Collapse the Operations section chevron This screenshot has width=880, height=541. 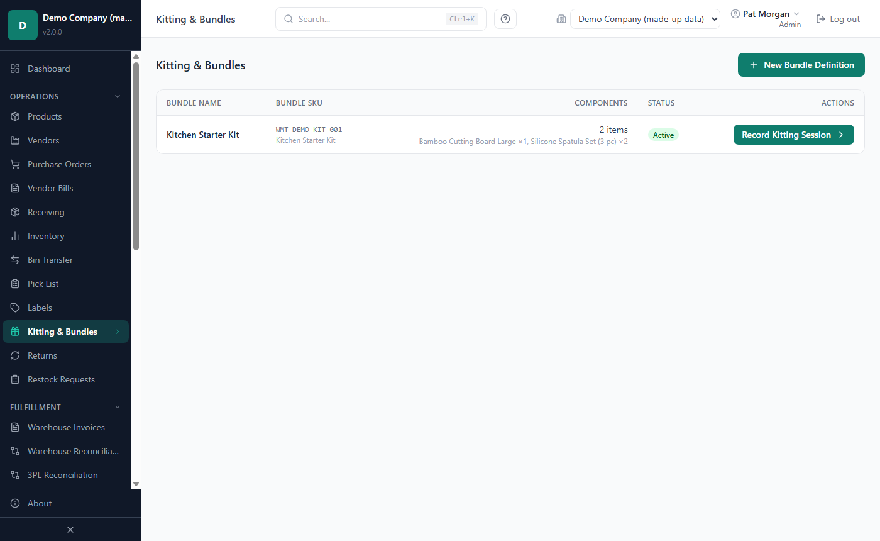[x=117, y=96]
